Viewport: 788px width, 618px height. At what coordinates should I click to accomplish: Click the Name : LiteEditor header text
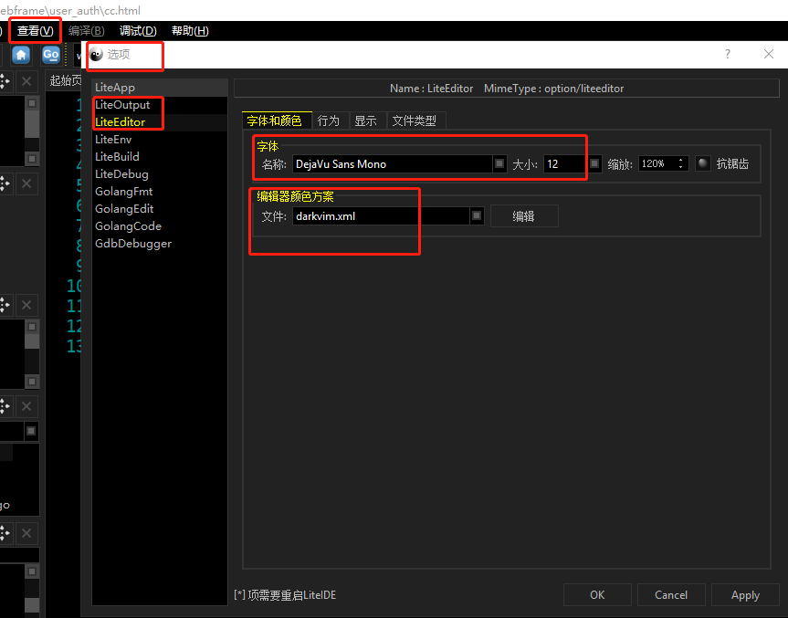point(431,89)
